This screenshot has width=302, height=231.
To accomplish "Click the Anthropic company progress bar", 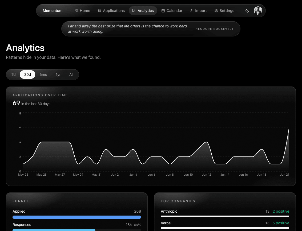I will [225, 216].
